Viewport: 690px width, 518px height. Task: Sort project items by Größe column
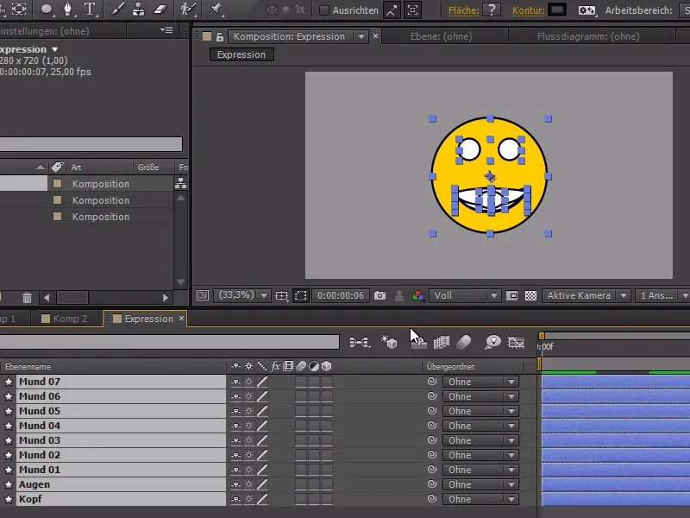pos(147,167)
